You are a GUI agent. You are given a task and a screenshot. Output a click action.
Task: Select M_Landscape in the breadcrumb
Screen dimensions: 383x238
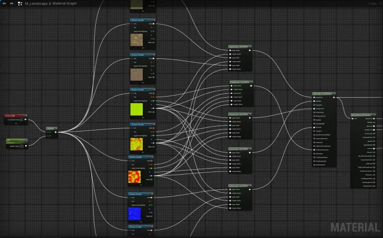pos(36,3)
